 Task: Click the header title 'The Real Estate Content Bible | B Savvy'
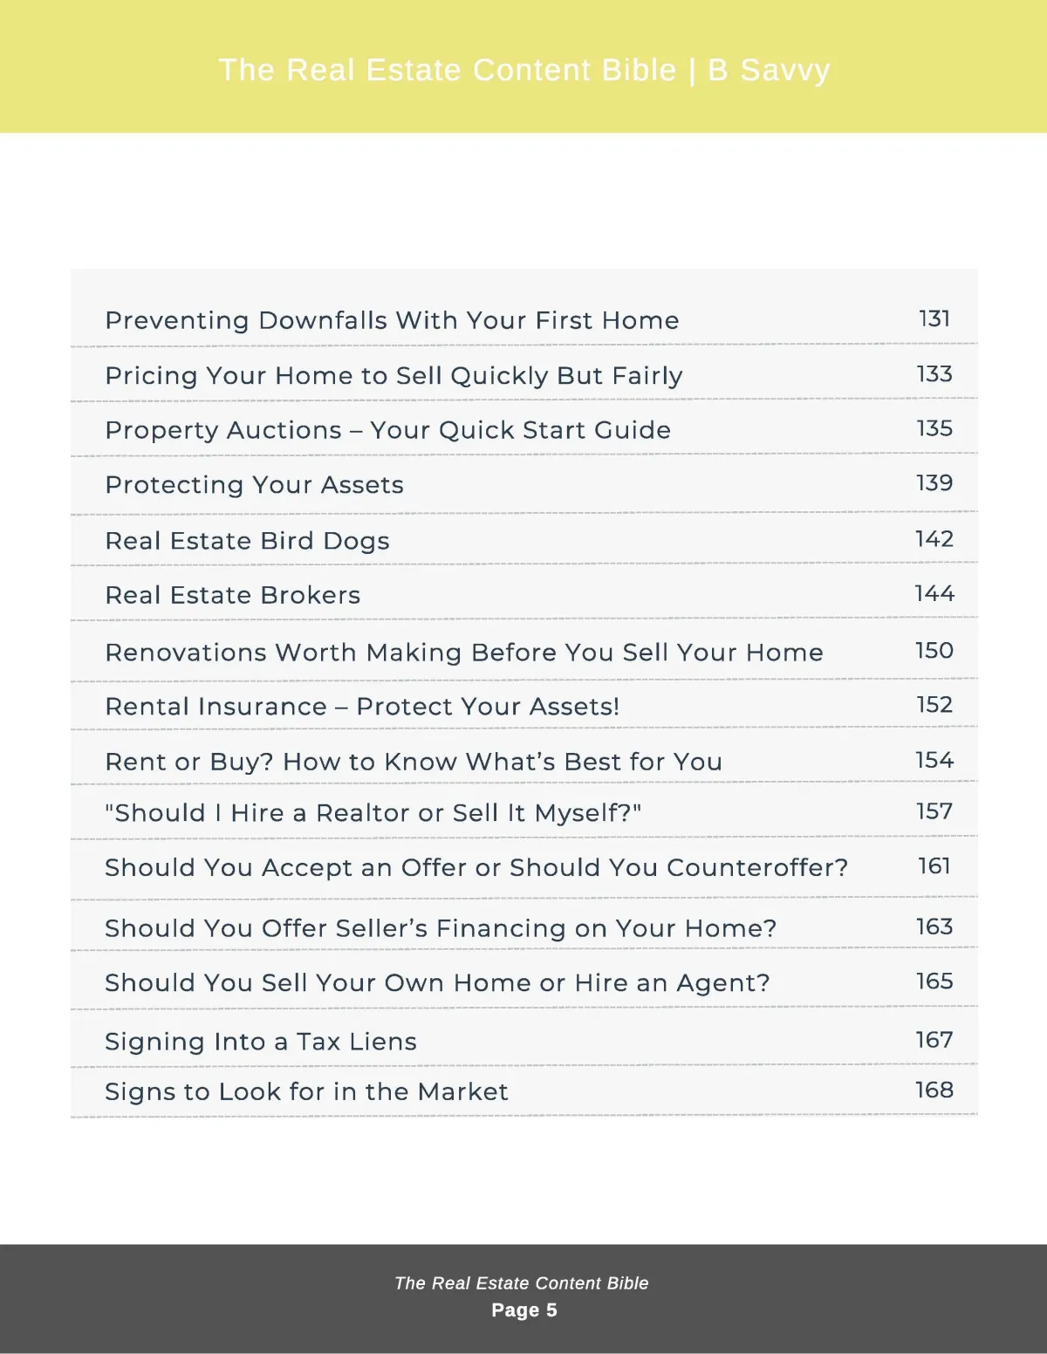pyautogui.click(x=524, y=70)
